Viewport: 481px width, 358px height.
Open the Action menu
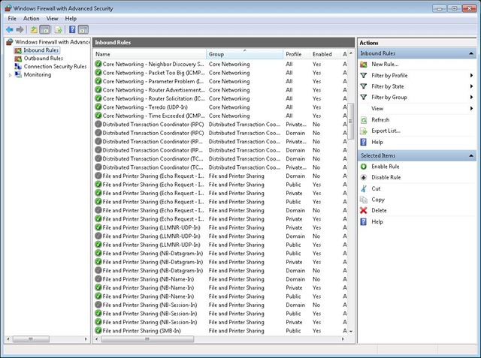[32, 19]
